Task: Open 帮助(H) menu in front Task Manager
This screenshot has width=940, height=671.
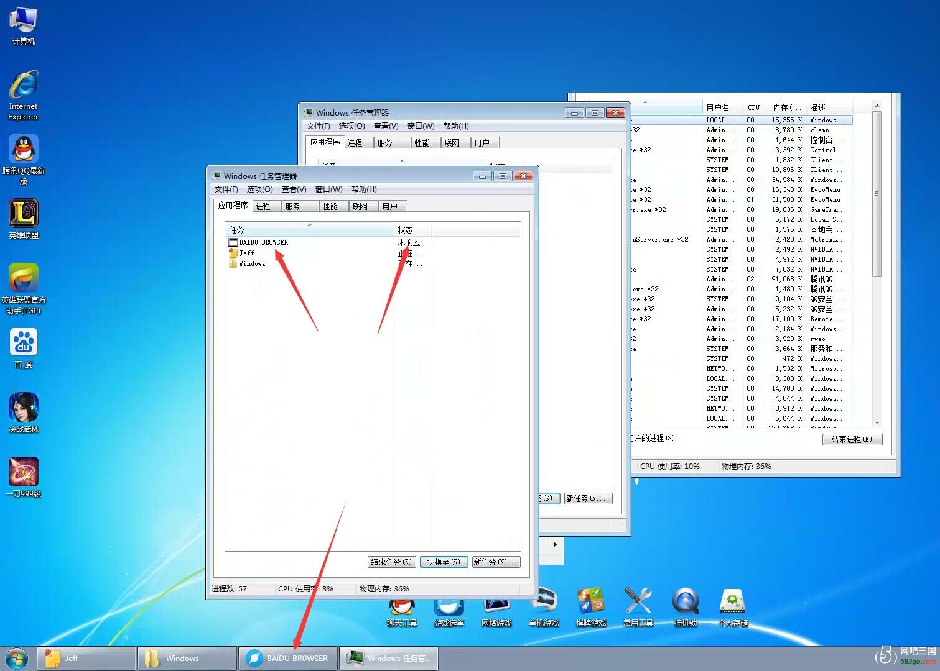Action: point(364,189)
